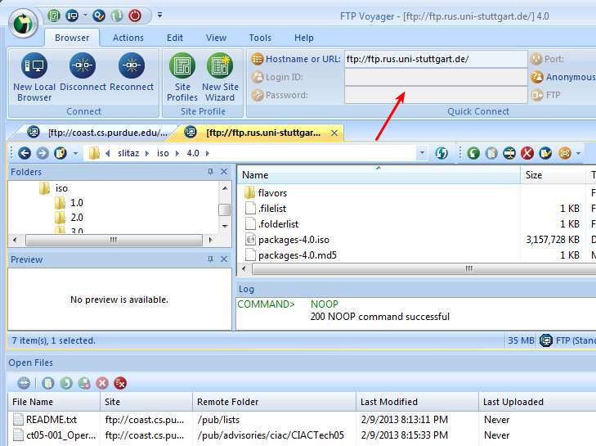Click the Port icon in Quick Connect
Viewport: 596px width, 446px height.
click(x=536, y=59)
